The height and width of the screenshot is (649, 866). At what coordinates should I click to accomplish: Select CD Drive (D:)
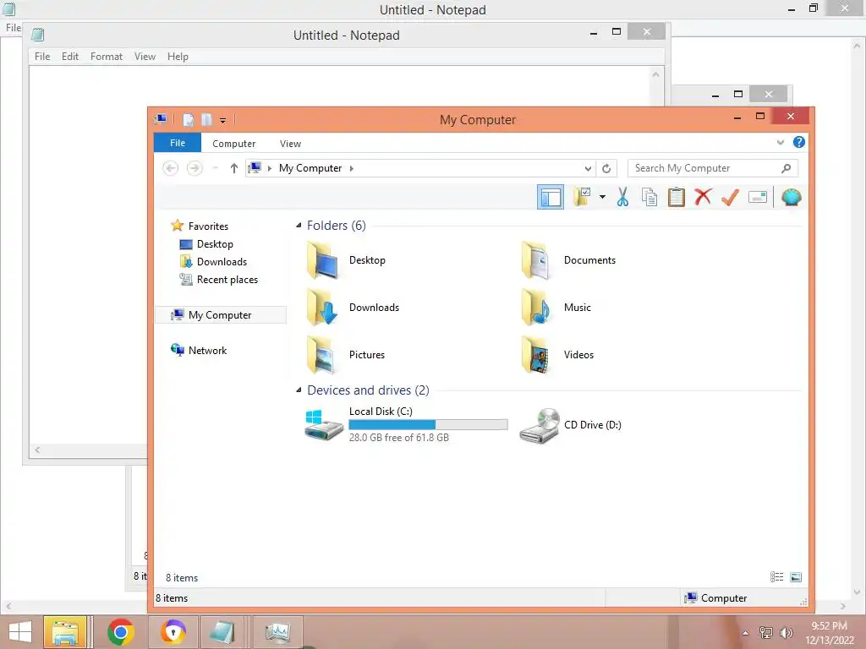[x=571, y=425]
